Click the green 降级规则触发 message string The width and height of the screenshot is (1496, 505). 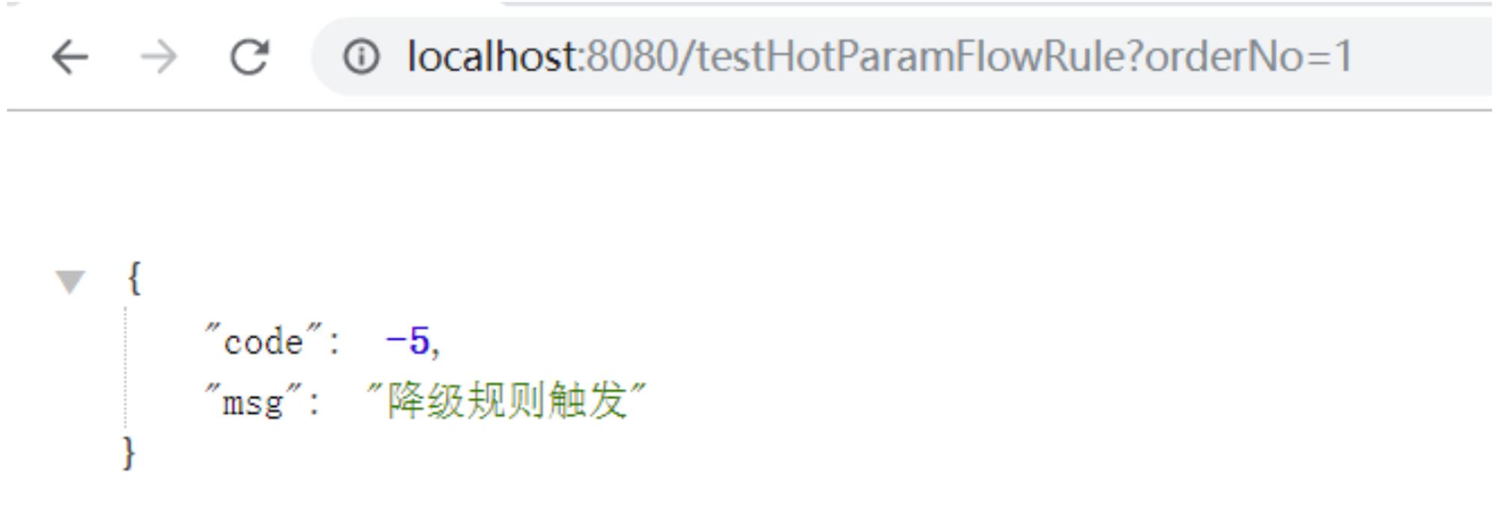pyautogui.click(x=506, y=400)
